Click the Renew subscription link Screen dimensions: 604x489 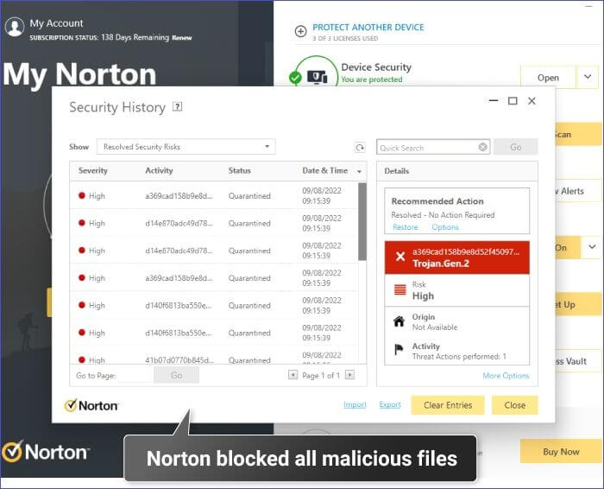click(182, 38)
